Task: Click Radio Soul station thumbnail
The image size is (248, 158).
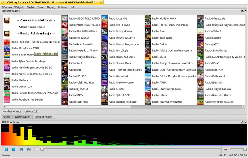Action: (65, 63)
